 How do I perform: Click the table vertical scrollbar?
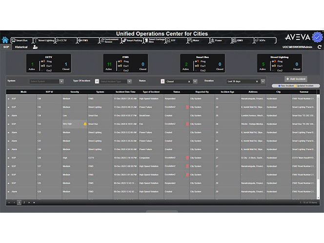point(319,142)
